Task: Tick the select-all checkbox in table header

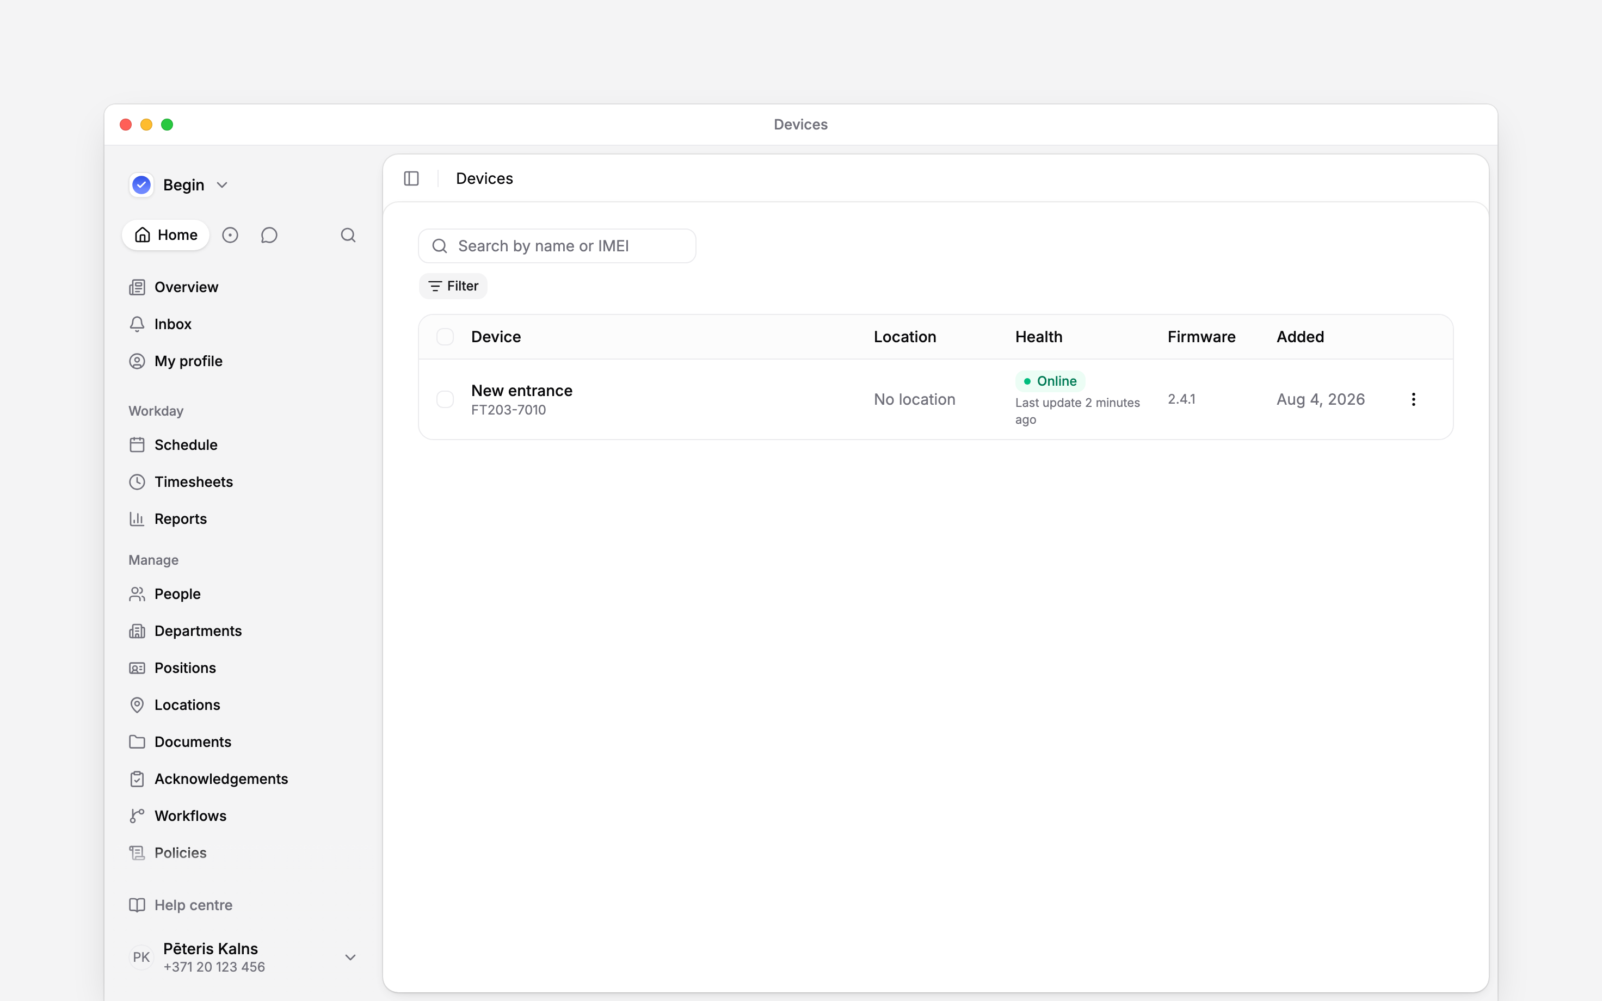Action: [445, 337]
